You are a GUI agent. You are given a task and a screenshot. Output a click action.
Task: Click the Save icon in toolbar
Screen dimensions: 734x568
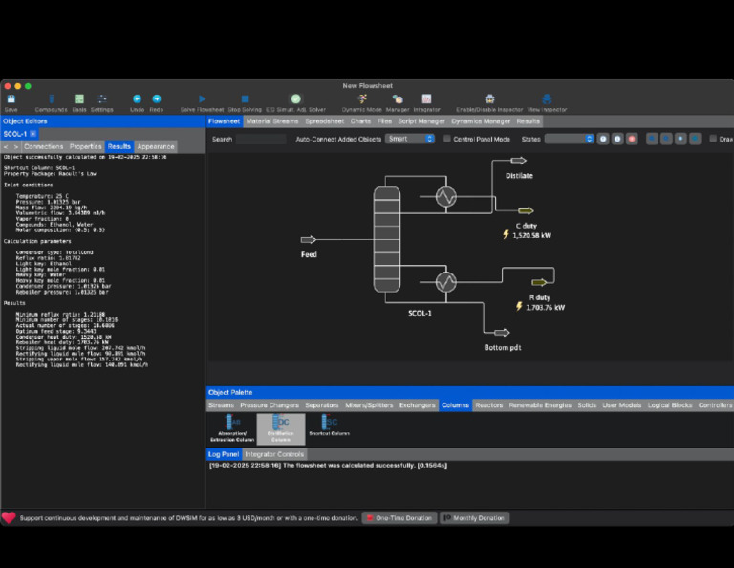[11, 98]
